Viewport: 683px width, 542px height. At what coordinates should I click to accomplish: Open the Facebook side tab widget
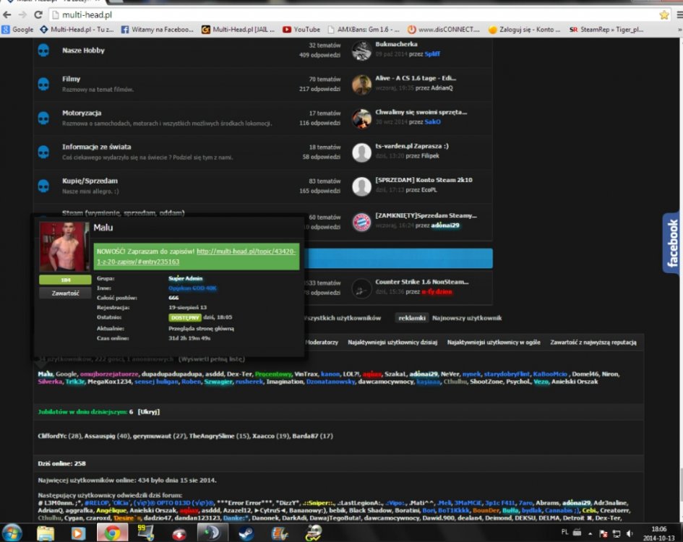tap(672, 243)
